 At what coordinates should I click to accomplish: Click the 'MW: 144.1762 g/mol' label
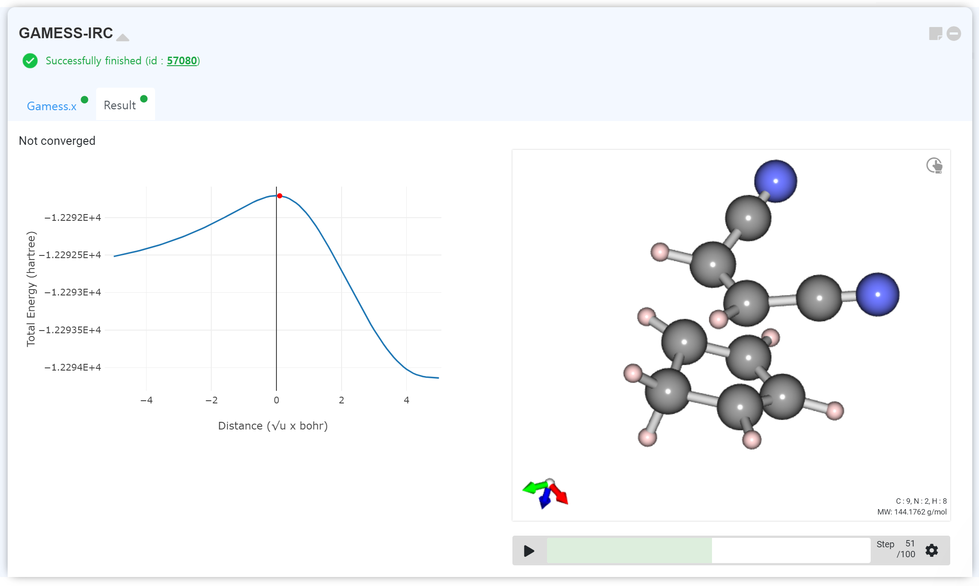pos(912,512)
